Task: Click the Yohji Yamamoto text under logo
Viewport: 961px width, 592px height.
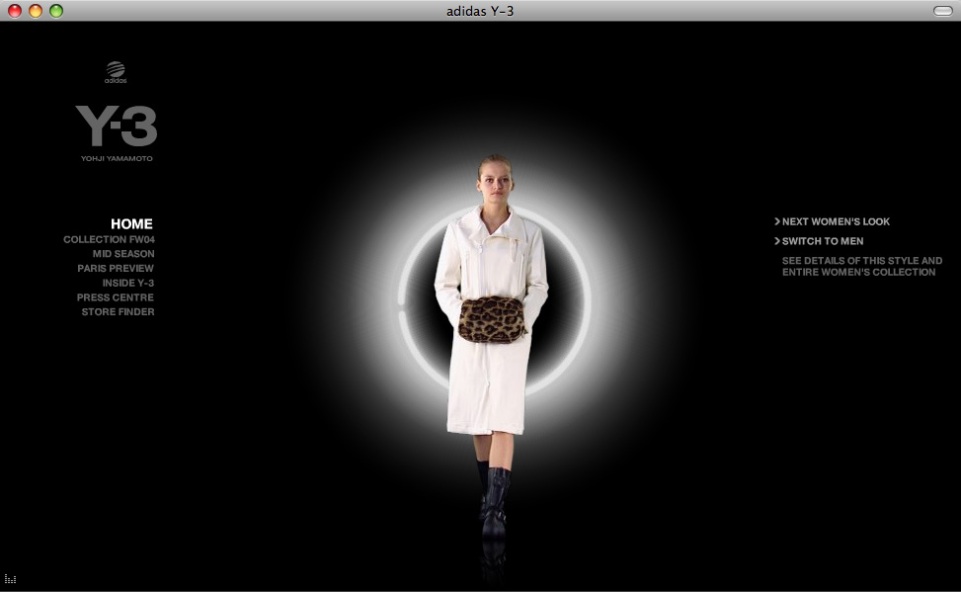Action: (118, 158)
